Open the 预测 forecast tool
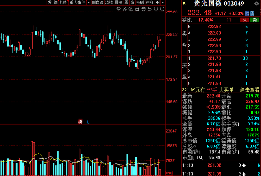261x176 pixels. [140, 2]
